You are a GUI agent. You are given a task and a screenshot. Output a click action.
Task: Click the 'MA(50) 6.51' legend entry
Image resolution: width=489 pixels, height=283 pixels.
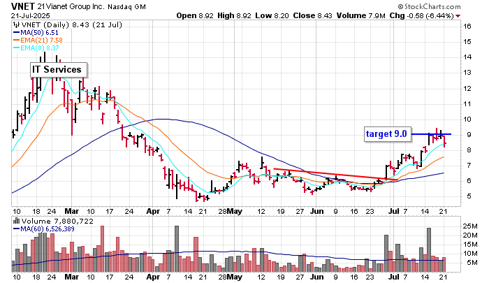point(36,32)
